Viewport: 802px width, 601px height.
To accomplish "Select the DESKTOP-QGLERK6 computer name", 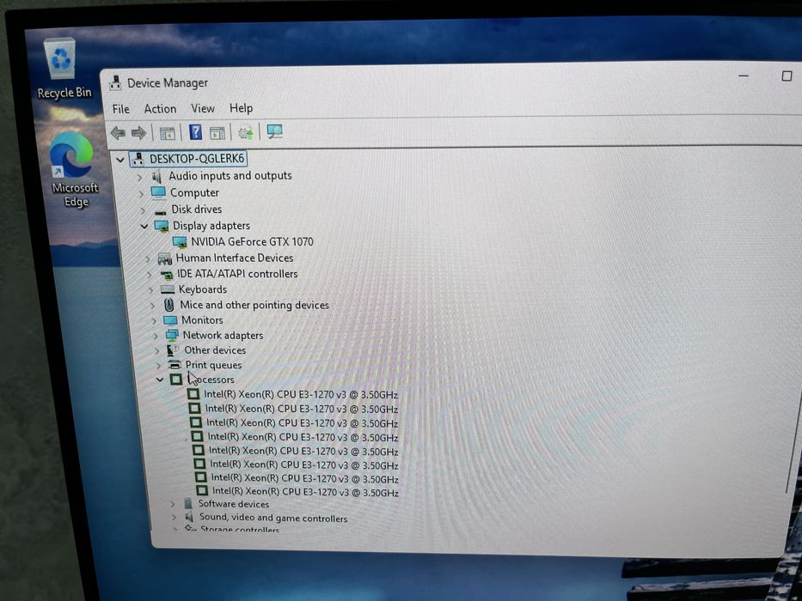I will 197,159.
